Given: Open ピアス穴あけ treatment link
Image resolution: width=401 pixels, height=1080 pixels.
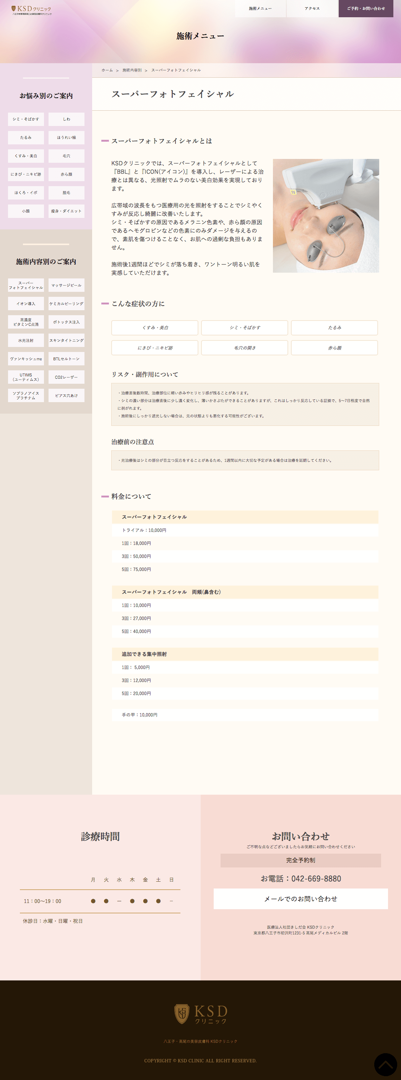Looking at the screenshot, I should [x=66, y=395].
